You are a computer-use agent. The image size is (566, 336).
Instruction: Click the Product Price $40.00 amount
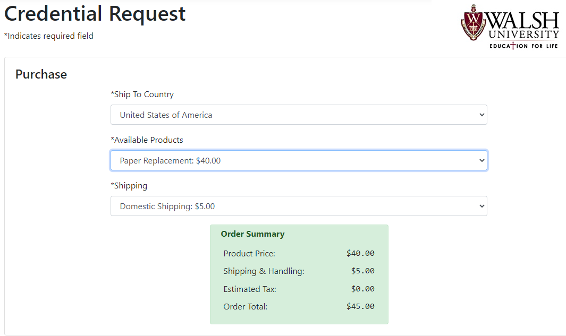360,253
